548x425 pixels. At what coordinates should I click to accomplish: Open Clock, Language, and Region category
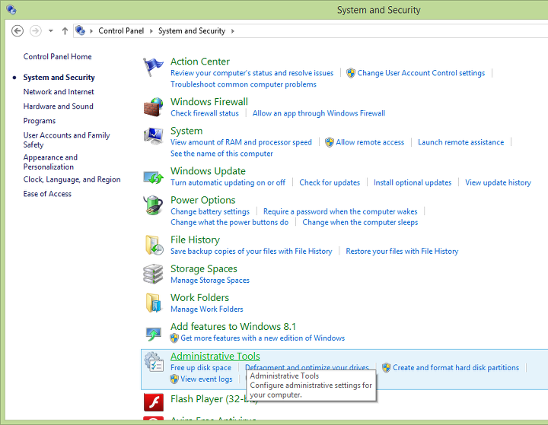click(72, 179)
